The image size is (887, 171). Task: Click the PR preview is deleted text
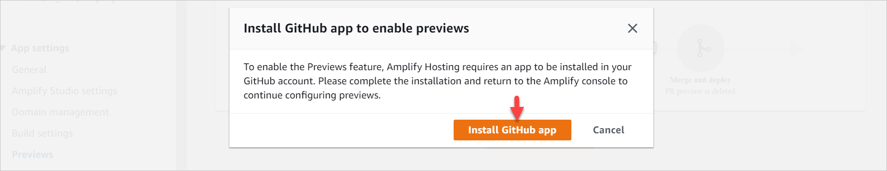(700, 91)
